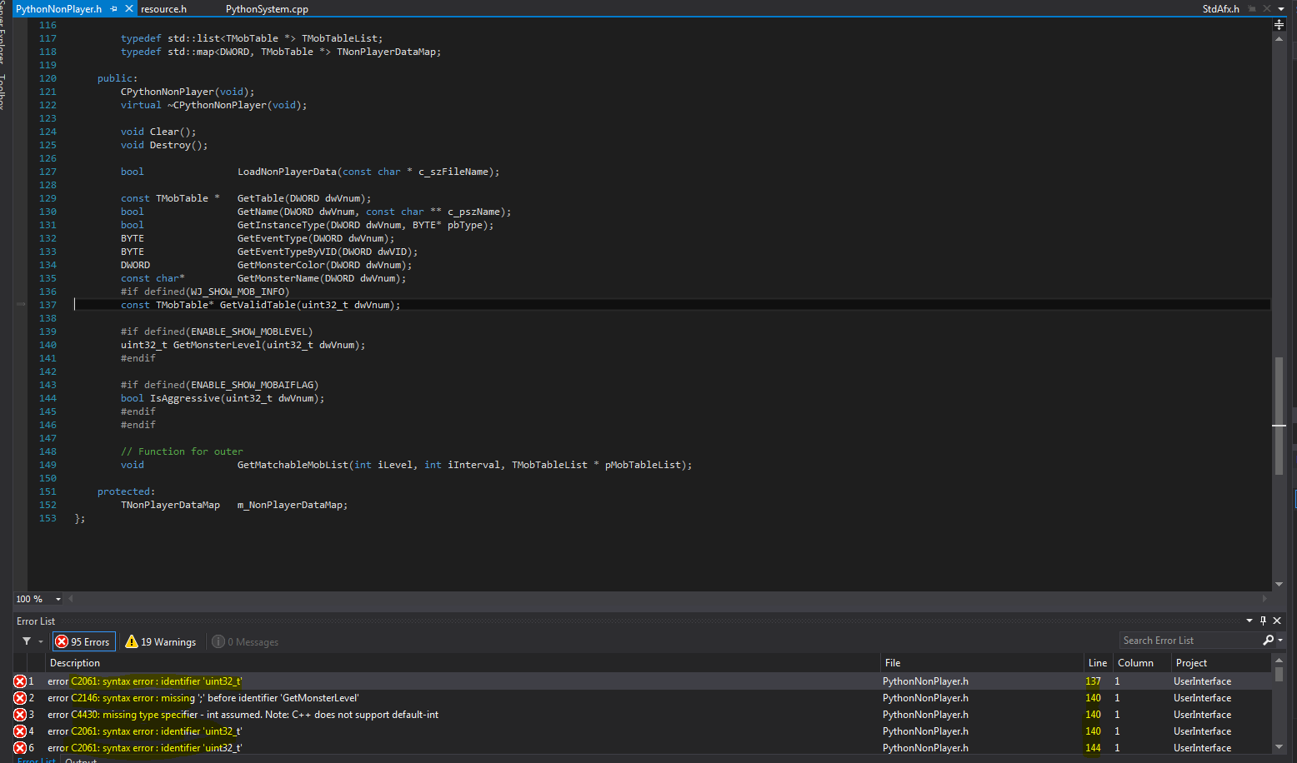This screenshot has height=763, width=1297.
Task: Open the 100 % zoom dropdown
Action: [58, 599]
